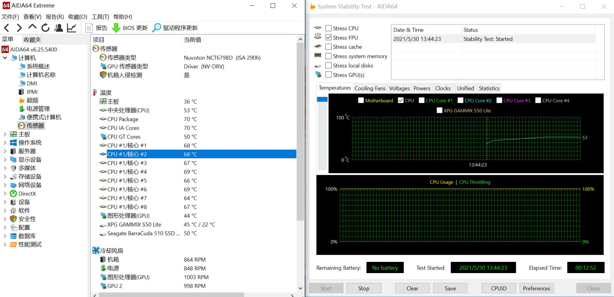The height and width of the screenshot is (297, 614).
Task: Click the 网络设备 network icon in tree
Action: 13,185
